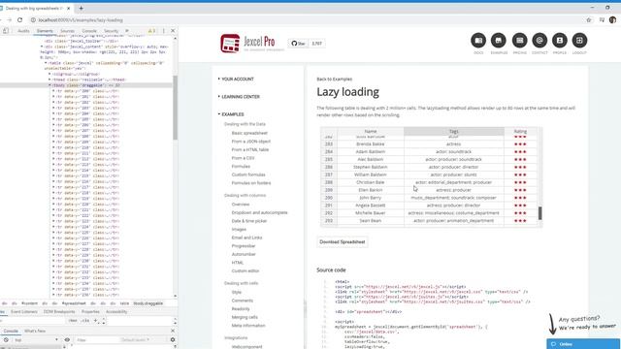The width and height of the screenshot is (621, 349).
Task: Expand the YOUR ACCOUNT sidebar section
Action: (x=236, y=79)
